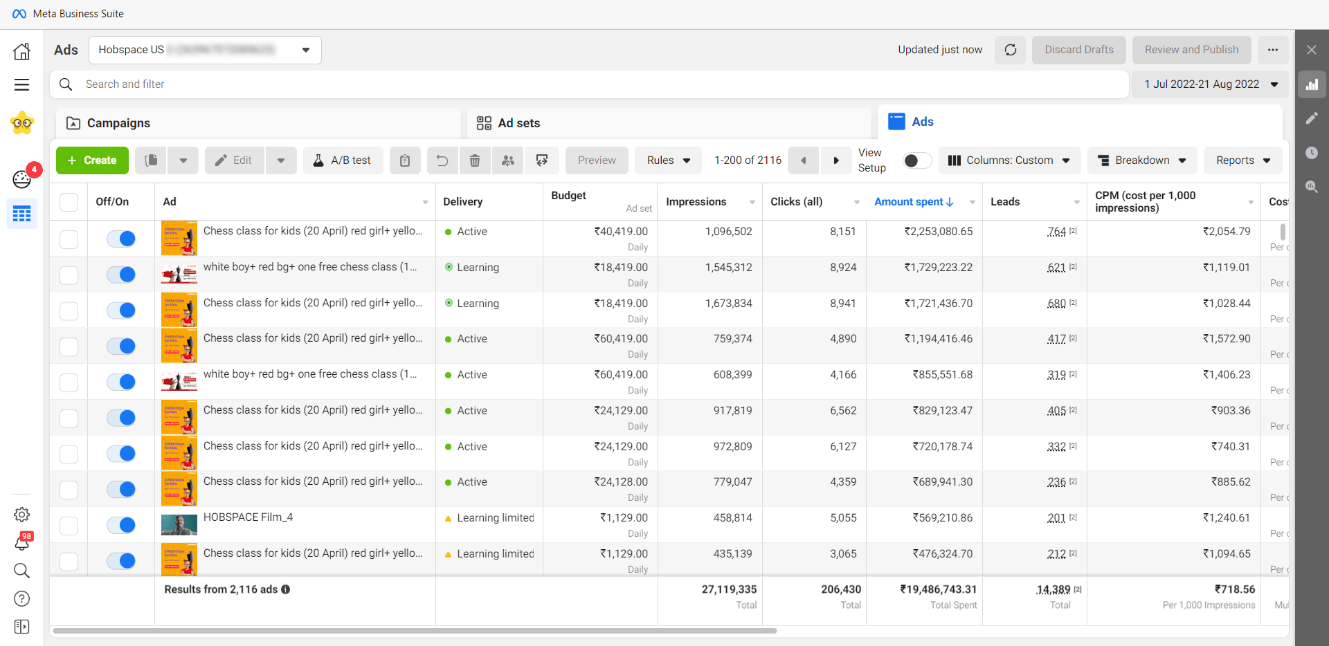Click the Search and filter field

pyautogui.click(x=589, y=84)
